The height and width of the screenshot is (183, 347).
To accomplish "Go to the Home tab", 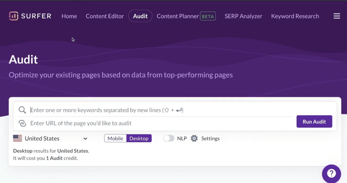I will pos(69,16).
